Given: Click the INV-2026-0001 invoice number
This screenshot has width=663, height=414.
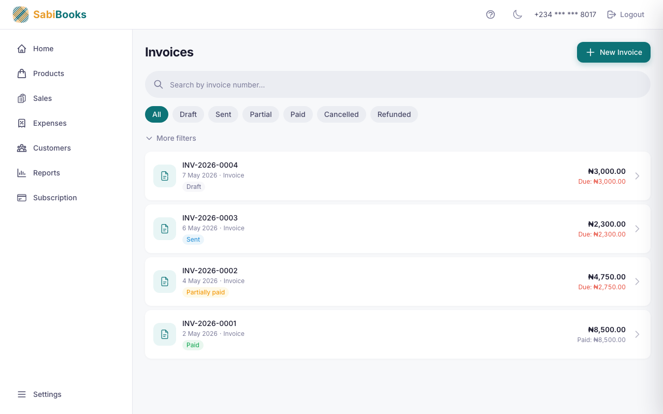Looking at the screenshot, I should [x=209, y=323].
